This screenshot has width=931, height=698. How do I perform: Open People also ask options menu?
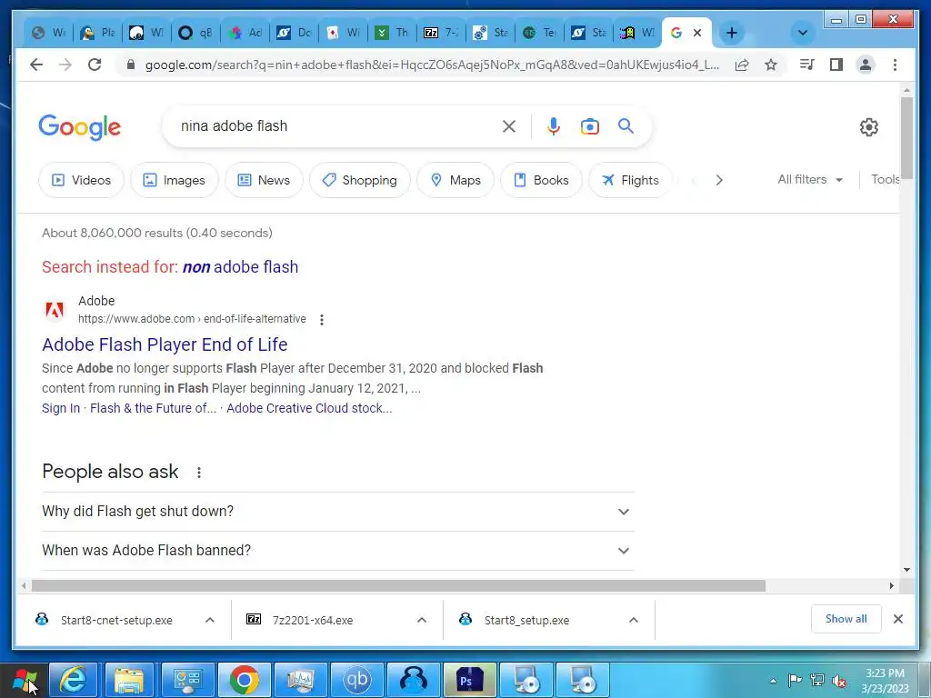(199, 473)
